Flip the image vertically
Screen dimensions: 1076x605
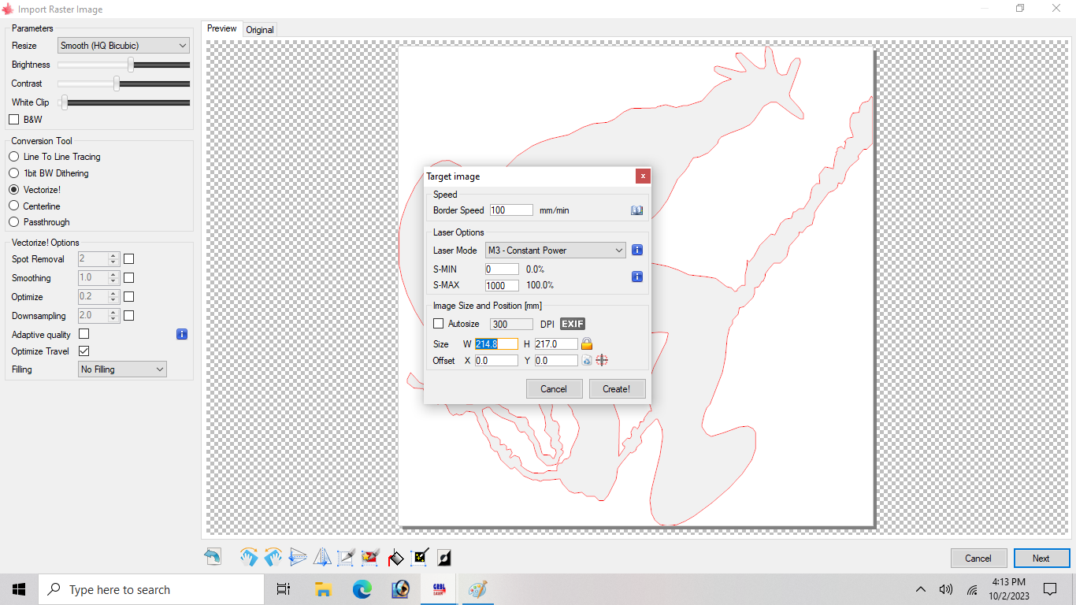(298, 558)
